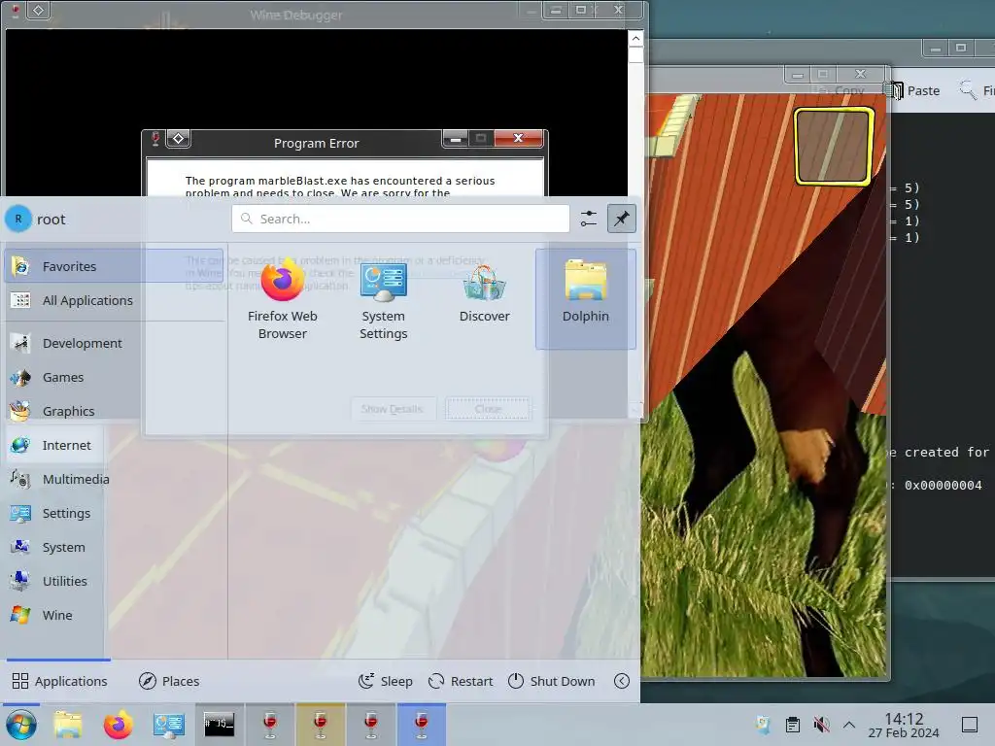
Task: Open the Development category
Action: 115,343
